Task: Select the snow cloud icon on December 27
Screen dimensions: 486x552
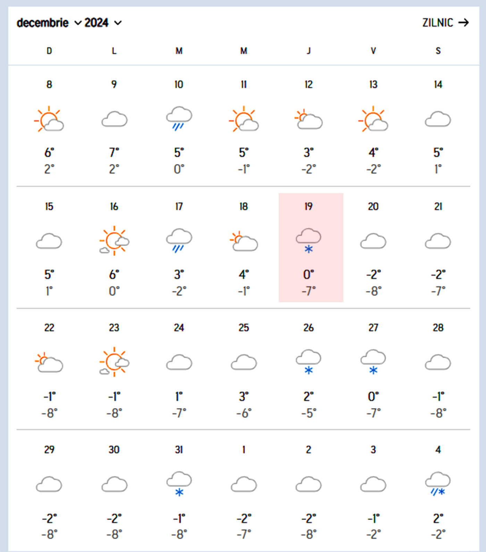Action: point(373,361)
